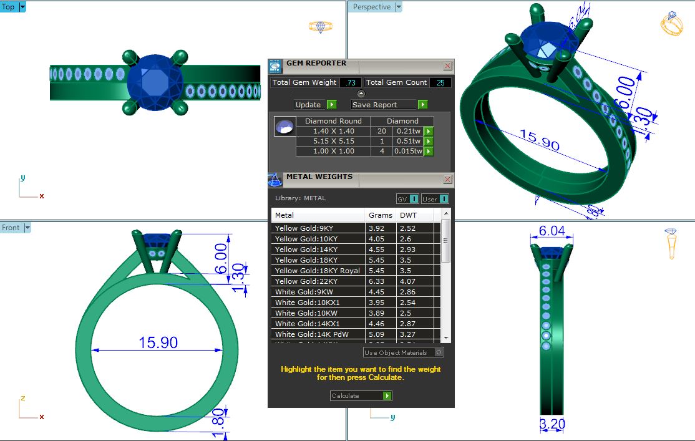The height and width of the screenshot is (441, 695).
Task: Click the round diamond gem thumbnail
Action: click(x=284, y=127)
